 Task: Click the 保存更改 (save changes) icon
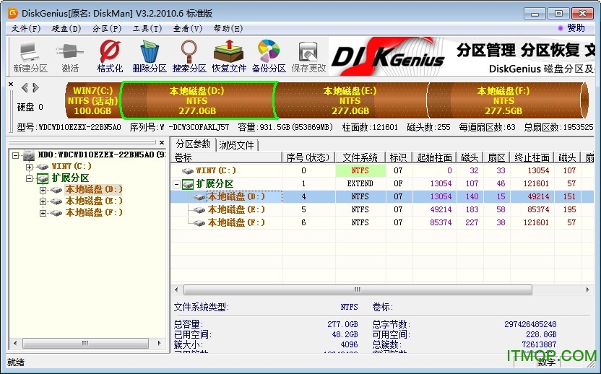coord(308,56)
